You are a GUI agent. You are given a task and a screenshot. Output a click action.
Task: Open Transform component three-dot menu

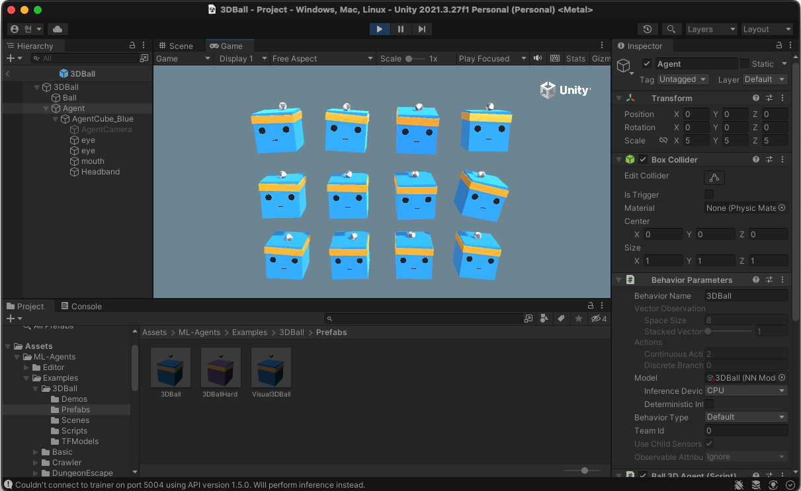tap(782, 98)
